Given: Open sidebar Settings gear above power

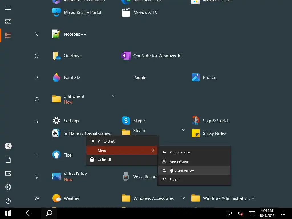Looking at the screenshot, I should pyautogui.click(x=8, y=187).
